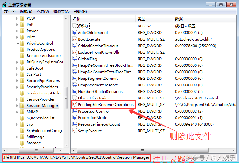239x163 pixels.
Task: Click the SetupExecute string value icon
Action: pos(74,131)
